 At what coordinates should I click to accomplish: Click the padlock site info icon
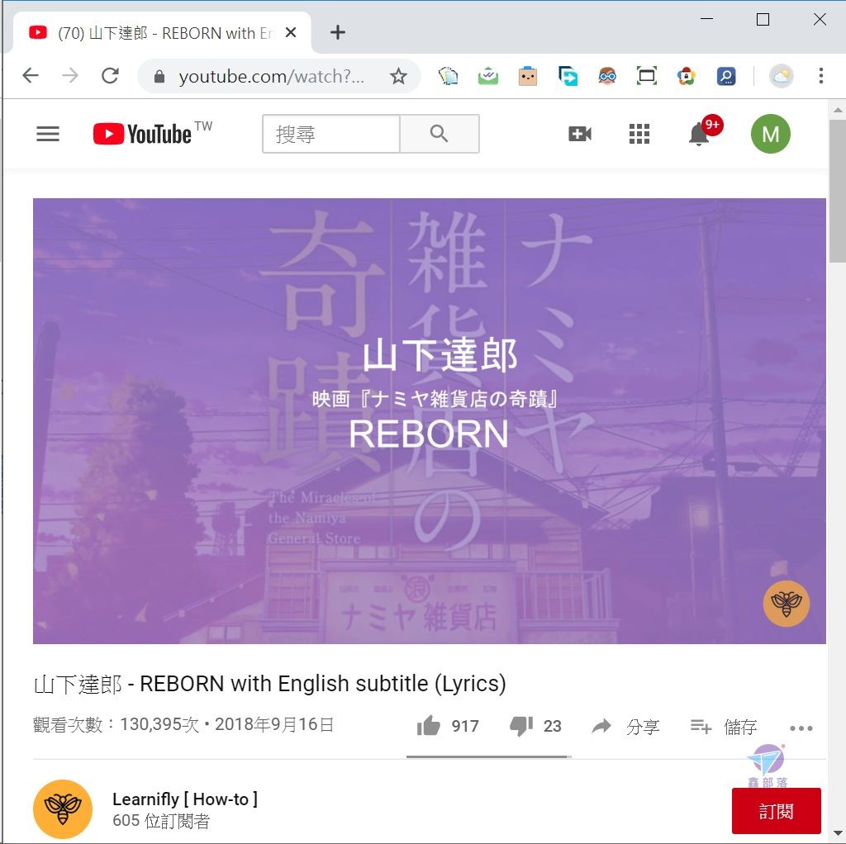[x=159, y=77]
